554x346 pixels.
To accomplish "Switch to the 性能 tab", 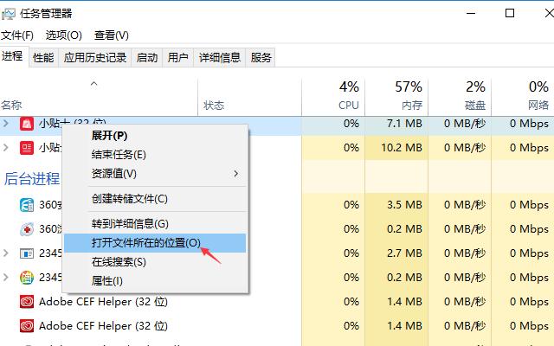I will (43, 58).
